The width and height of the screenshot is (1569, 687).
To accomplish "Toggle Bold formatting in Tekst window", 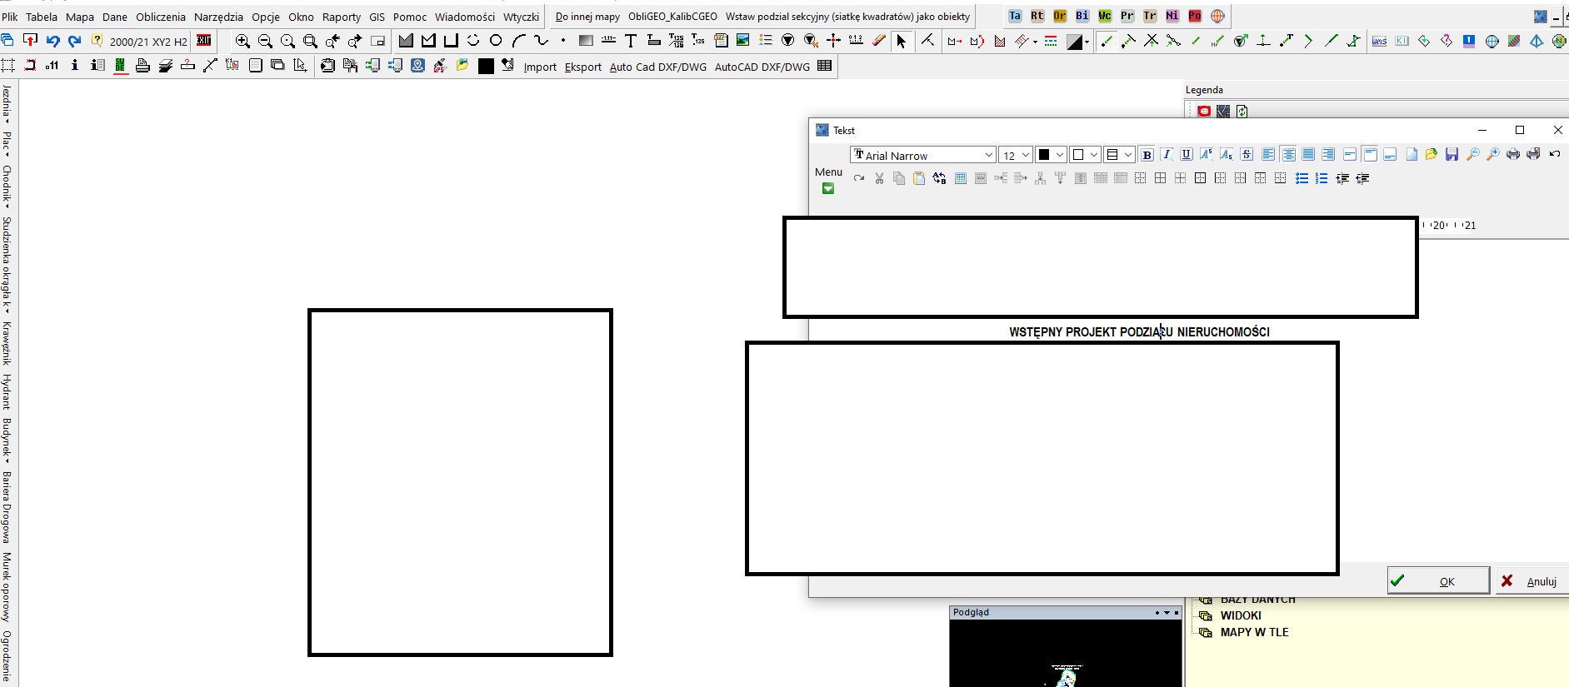I will pyautogui.click(x=1147, y=155).
